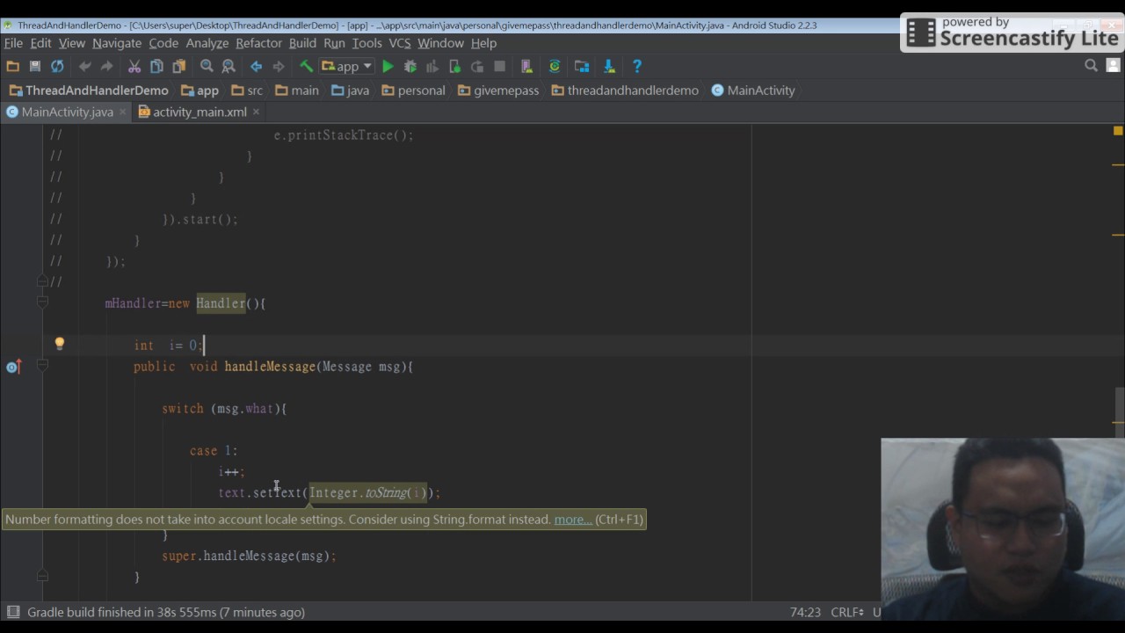Open the app run configuration dropdown

[x=347, y=66]
